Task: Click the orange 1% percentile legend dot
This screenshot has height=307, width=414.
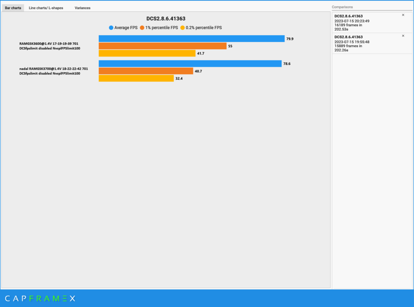Action: tap(143, 28)
